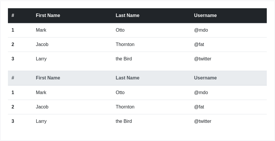
Task: Click 'Username' in the light gray header
Action: tap(205, 78)
